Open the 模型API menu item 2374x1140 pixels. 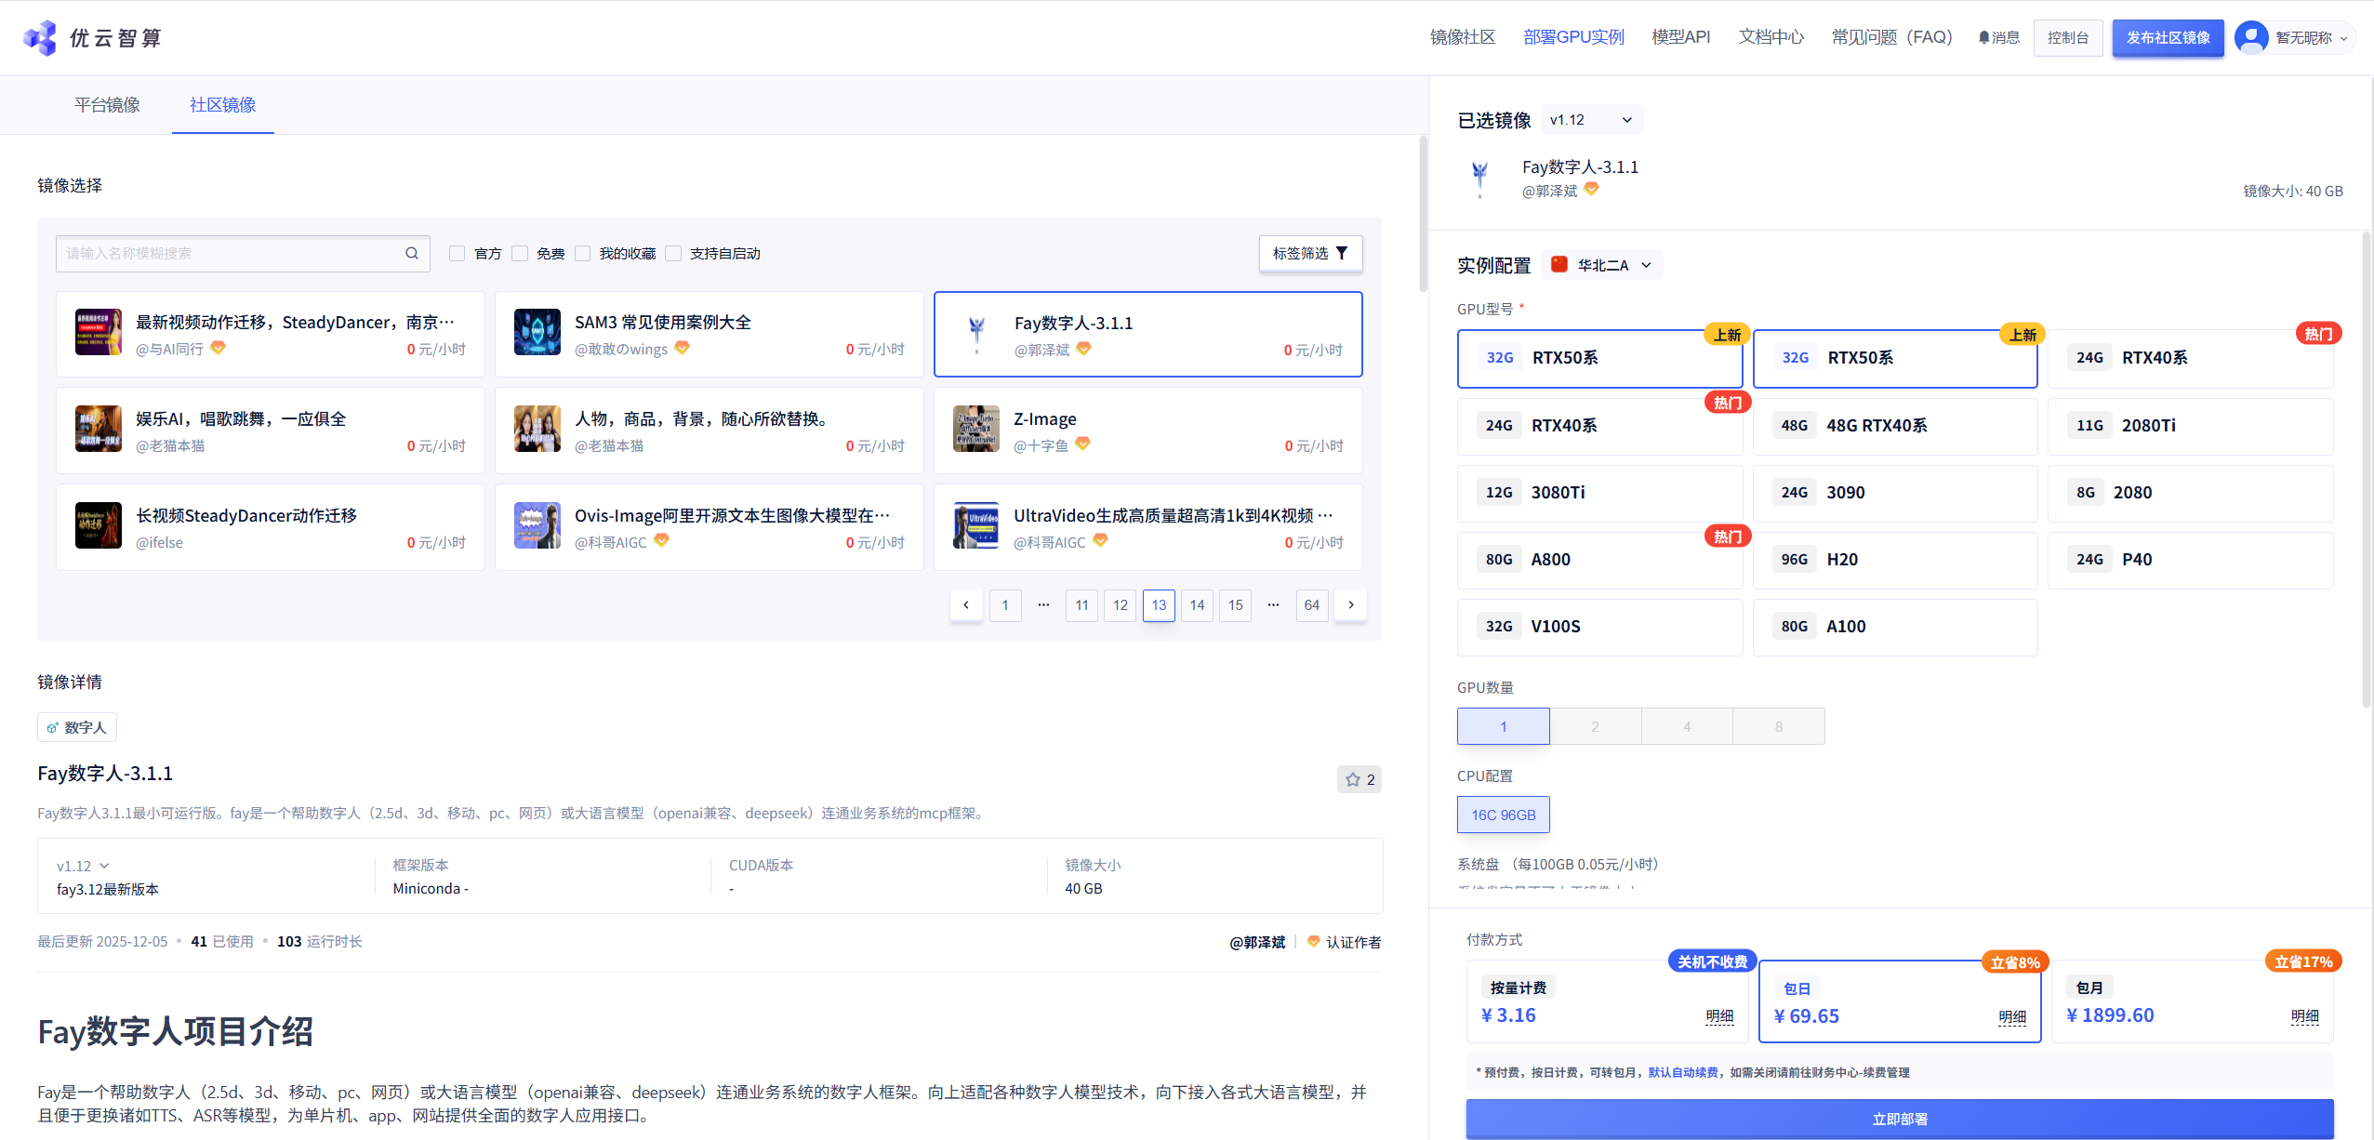coord(1680,37)
